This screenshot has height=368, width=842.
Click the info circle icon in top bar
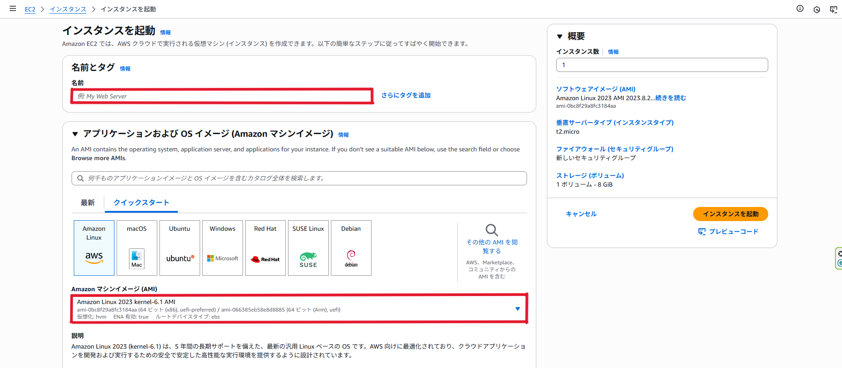click(800, 8)
